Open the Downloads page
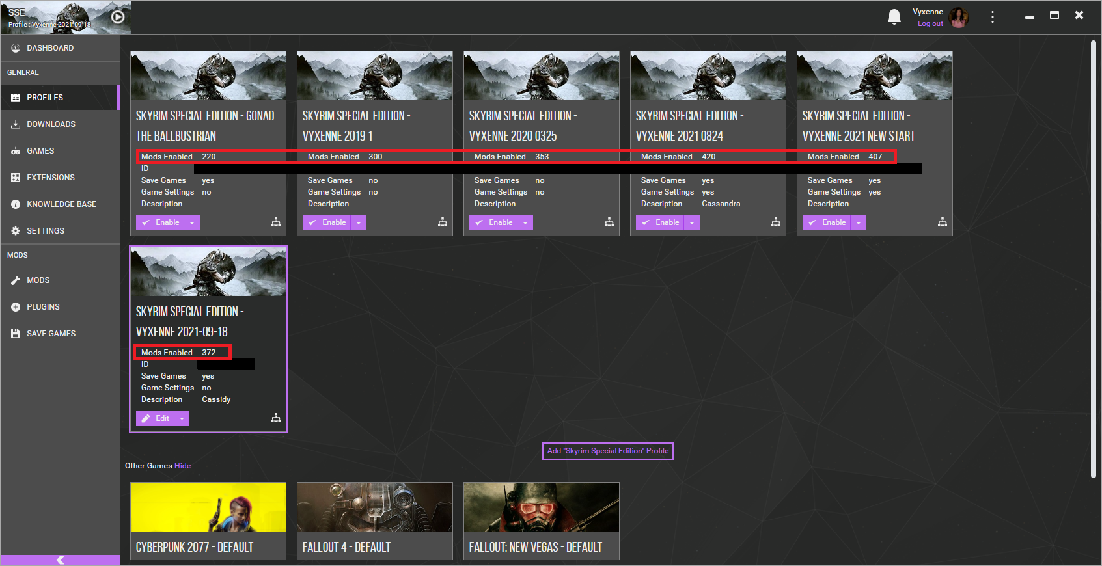Screen dimensions: 1102x566 click(60, 124)
